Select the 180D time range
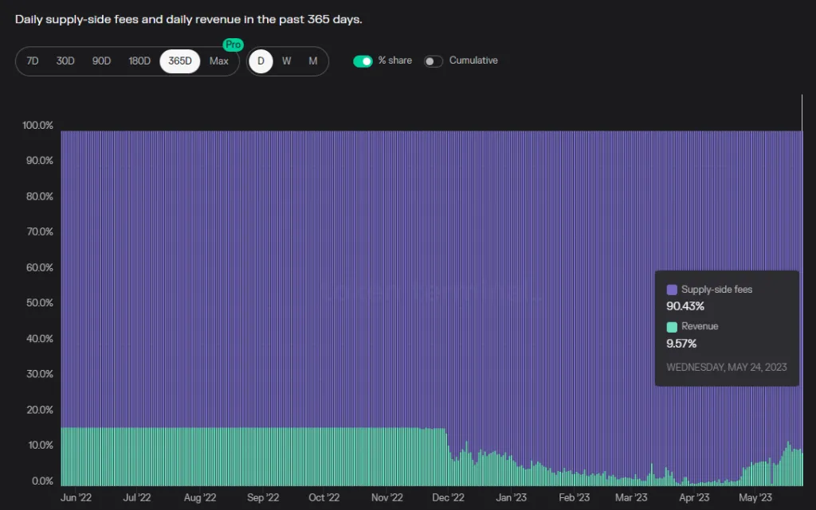816x510 pixels. [139, 60]
